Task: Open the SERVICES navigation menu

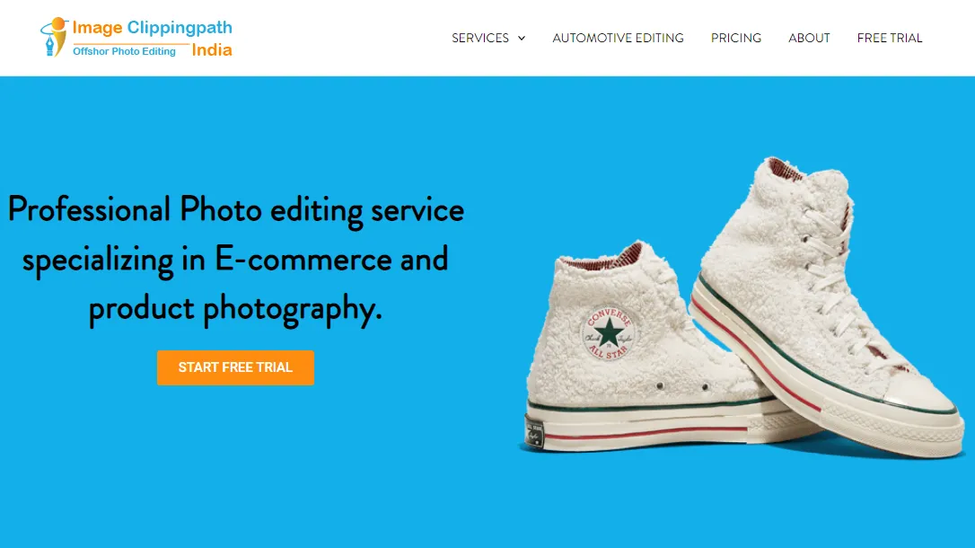Action: pos(480,38)
